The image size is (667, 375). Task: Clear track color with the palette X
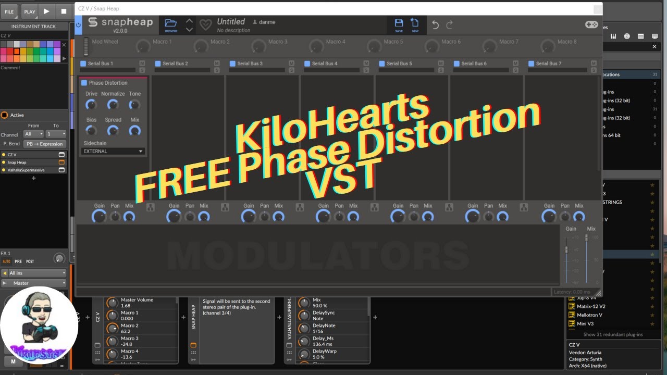[64, 45]
